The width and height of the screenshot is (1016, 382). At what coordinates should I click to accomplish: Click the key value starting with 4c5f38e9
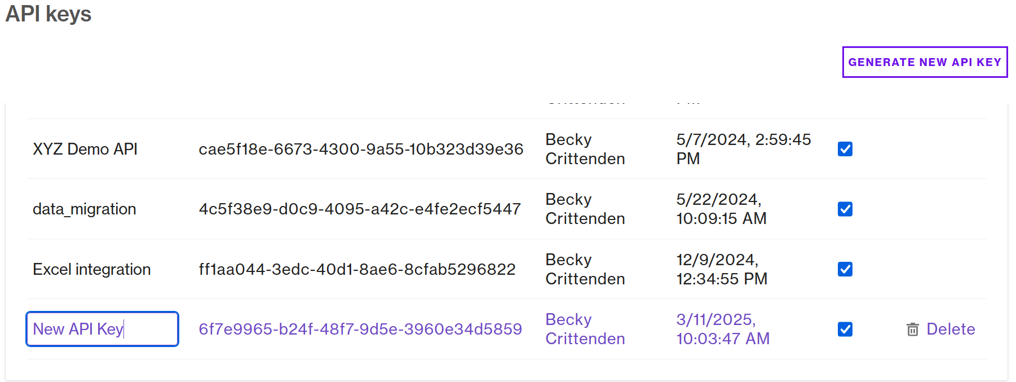coord(360,209)
